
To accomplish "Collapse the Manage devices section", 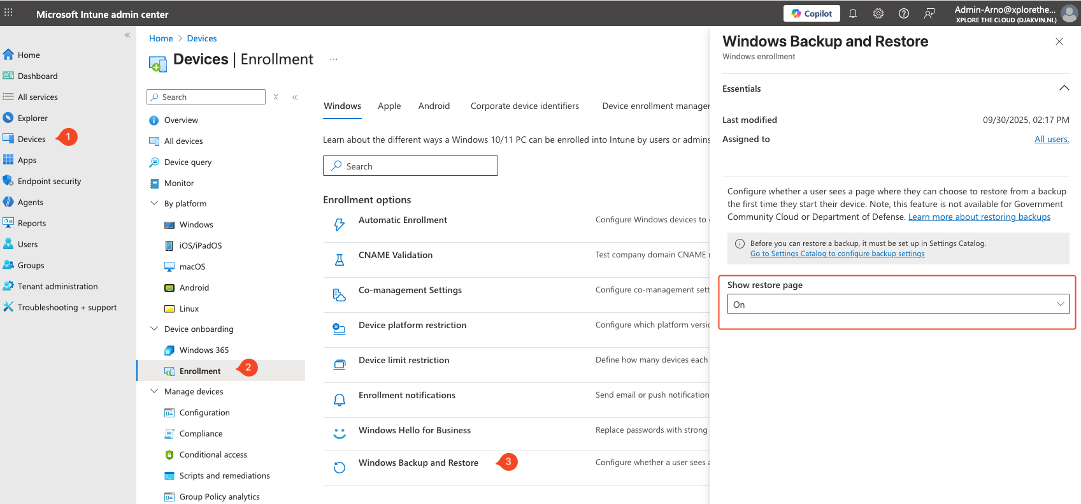I will pos(154,391).
